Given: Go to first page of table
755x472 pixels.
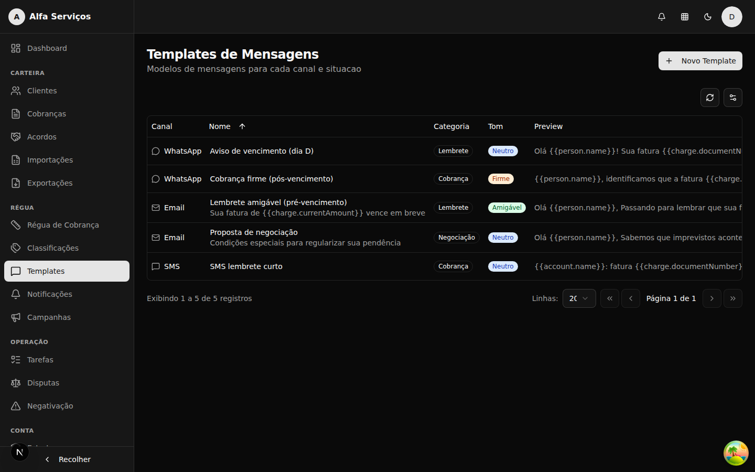Looking at the screenshot, I should coord(610,298).
